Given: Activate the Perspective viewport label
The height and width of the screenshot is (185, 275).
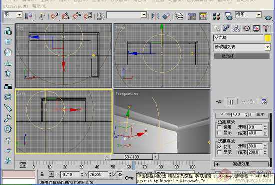Looking at the screenshot, I should coord(127,94).
